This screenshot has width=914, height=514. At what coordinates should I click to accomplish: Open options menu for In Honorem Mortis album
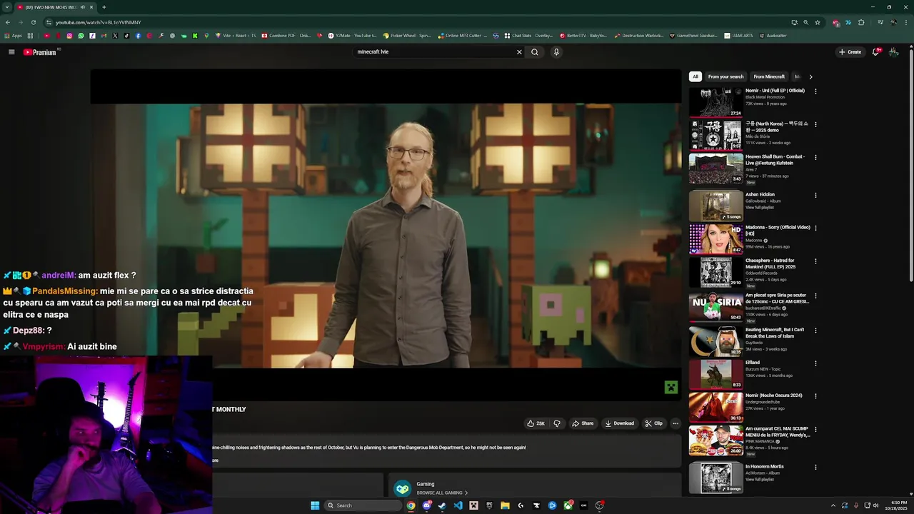[x=815, y=468]
